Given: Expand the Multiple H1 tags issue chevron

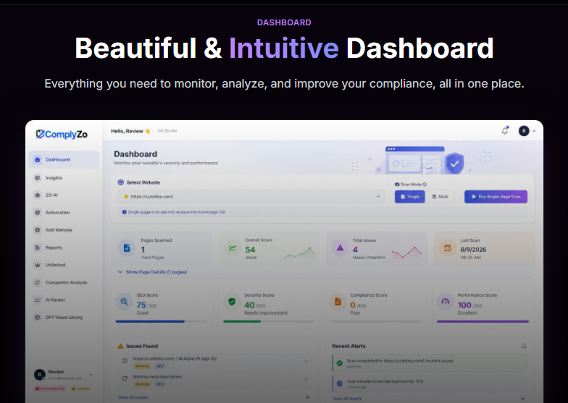Looking at the screenshot, I should coord(306,361).
